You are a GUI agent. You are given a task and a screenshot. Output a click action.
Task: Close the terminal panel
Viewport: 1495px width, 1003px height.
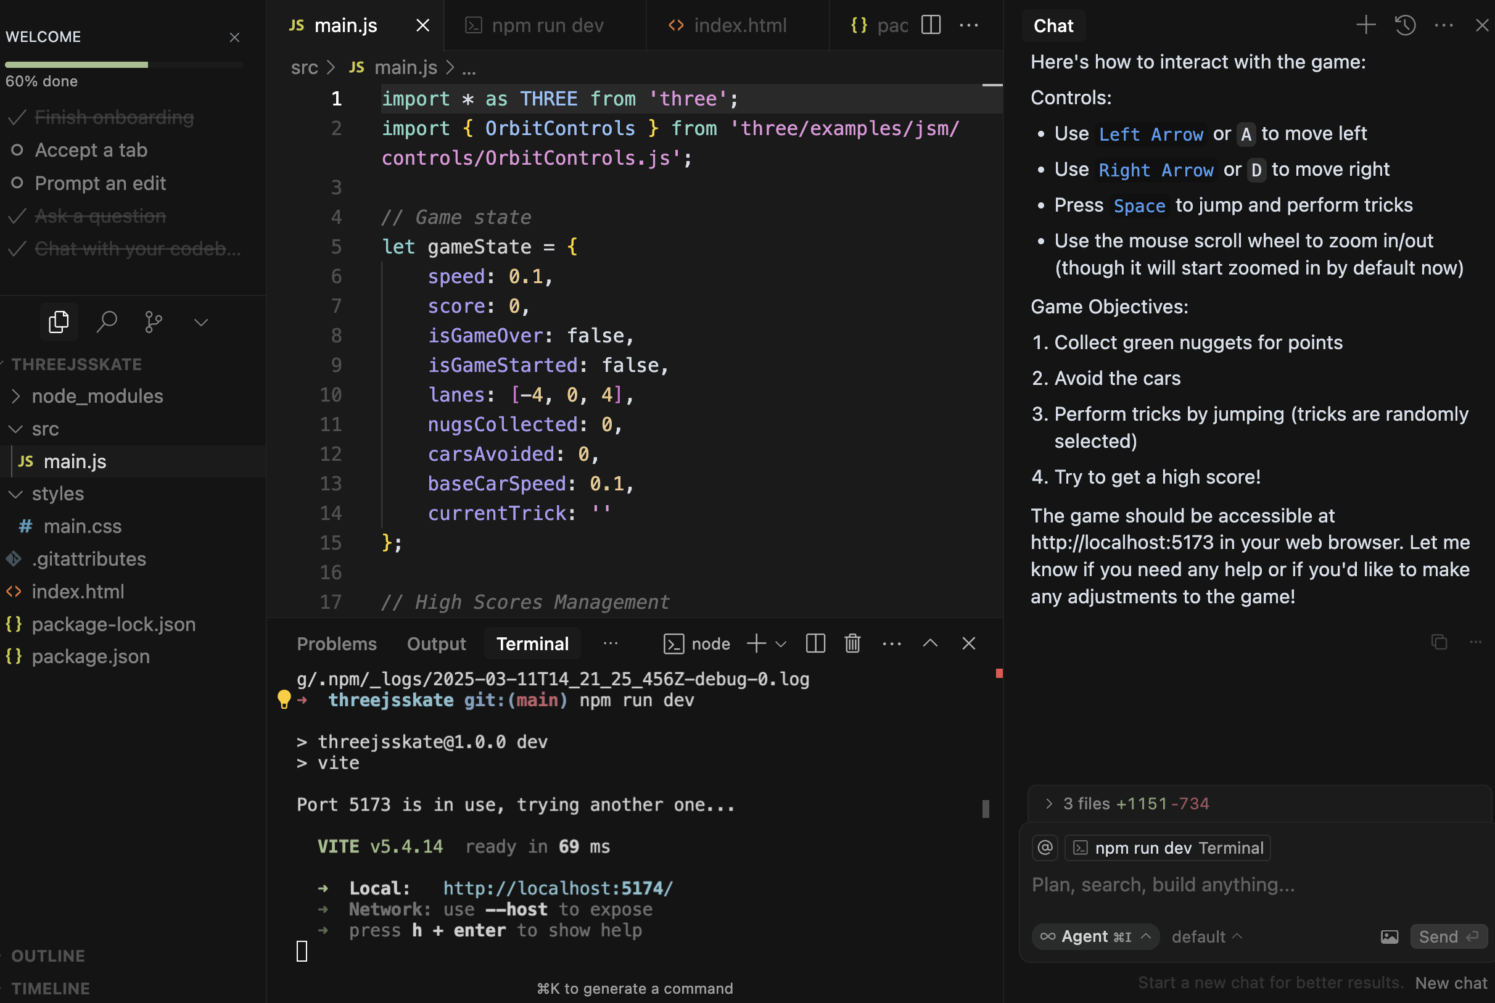(969, 643)
